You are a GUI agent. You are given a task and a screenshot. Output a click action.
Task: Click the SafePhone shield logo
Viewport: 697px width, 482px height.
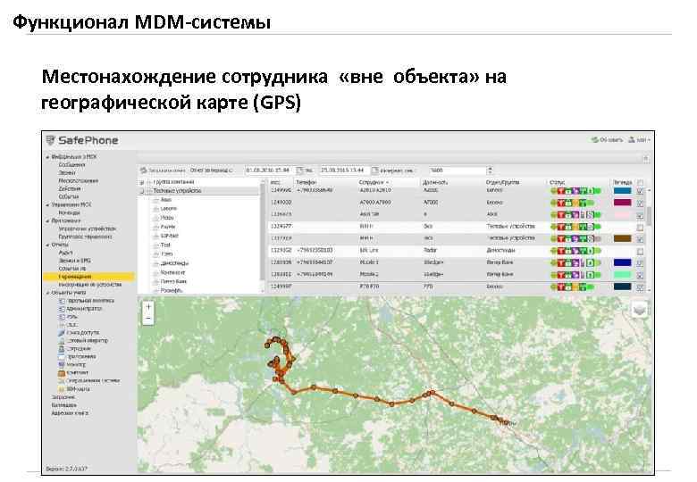50,140
